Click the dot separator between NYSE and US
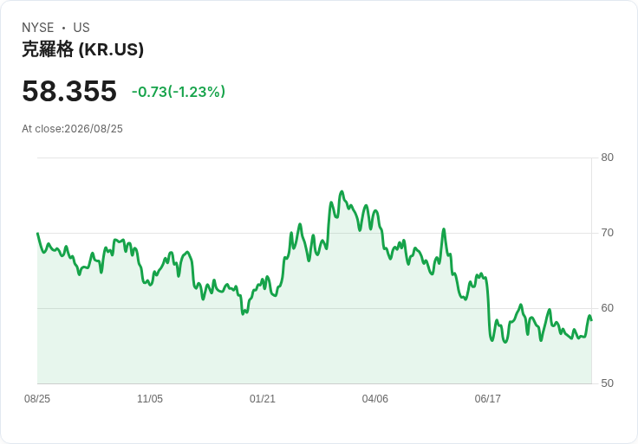 (x=63, y=28)
